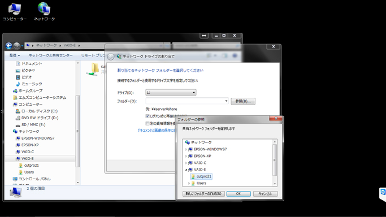Click the エムズコンピューターシステム folder icon
This screenshot has width=386, height=217.
(15, 98)
